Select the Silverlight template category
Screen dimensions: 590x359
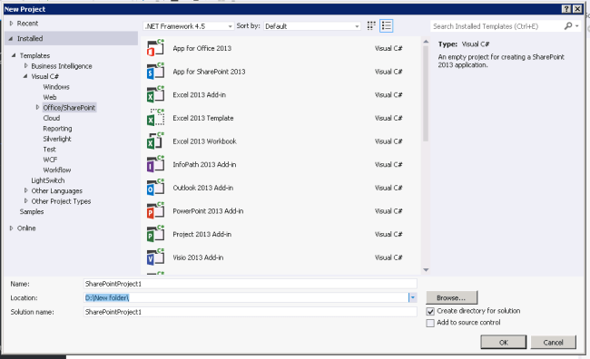(57, 139)
